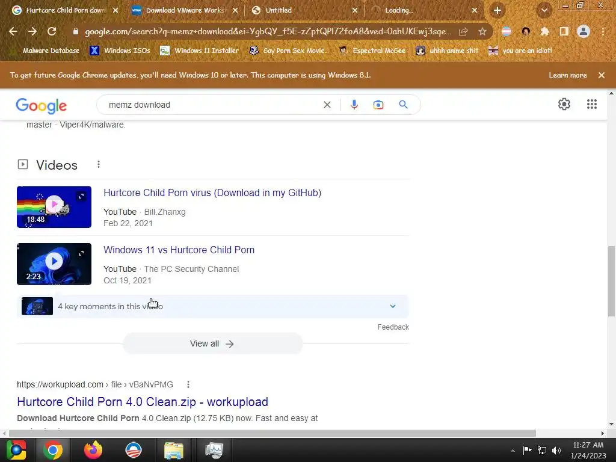Toggle the Chrome side panel icon
Image resolution: width=616 pixels, height=462 pixels.
coord(564,31)
